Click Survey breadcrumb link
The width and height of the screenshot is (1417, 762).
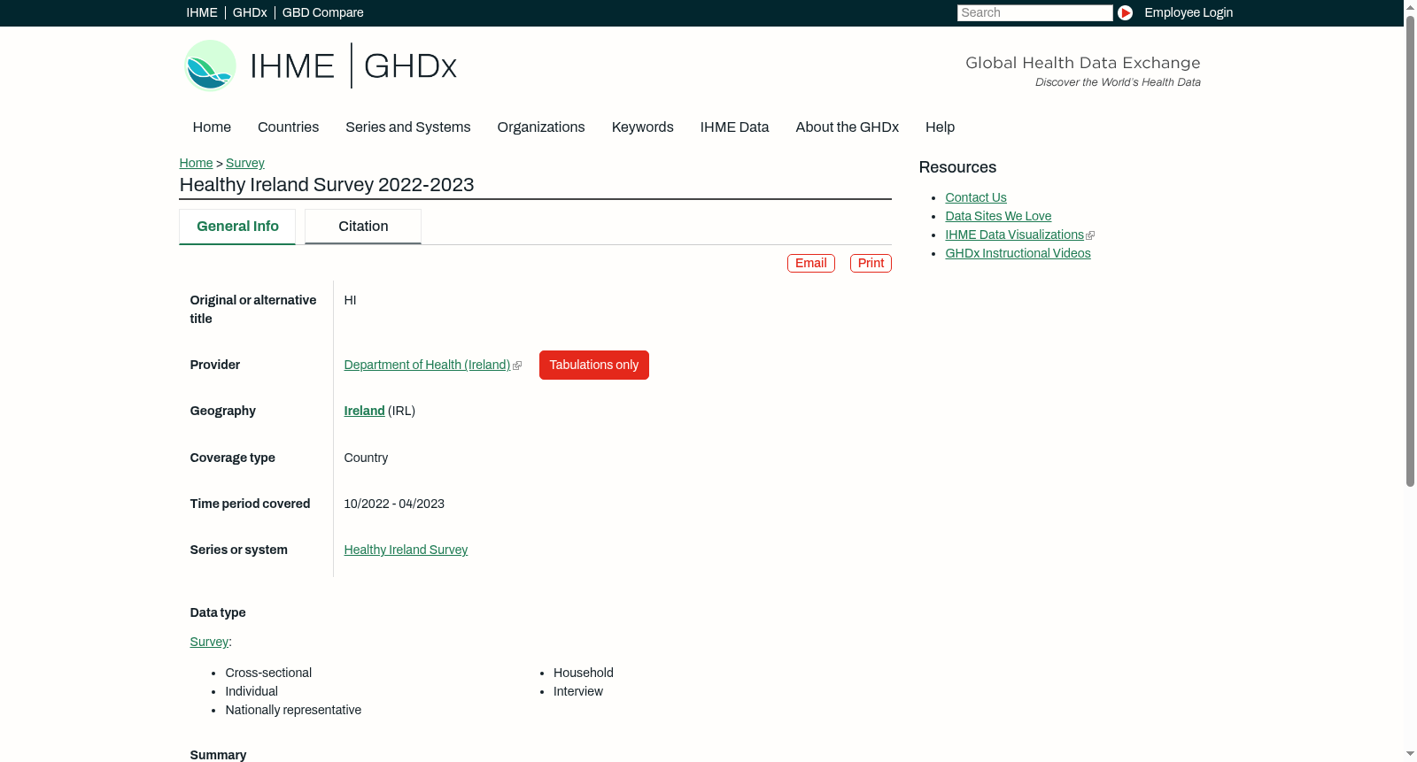(x=245, y=163)
